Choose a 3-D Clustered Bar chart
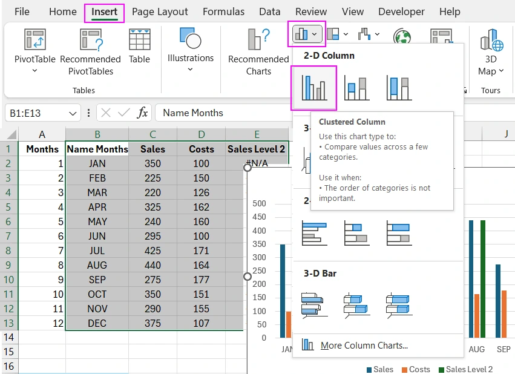 coord(314,306)
